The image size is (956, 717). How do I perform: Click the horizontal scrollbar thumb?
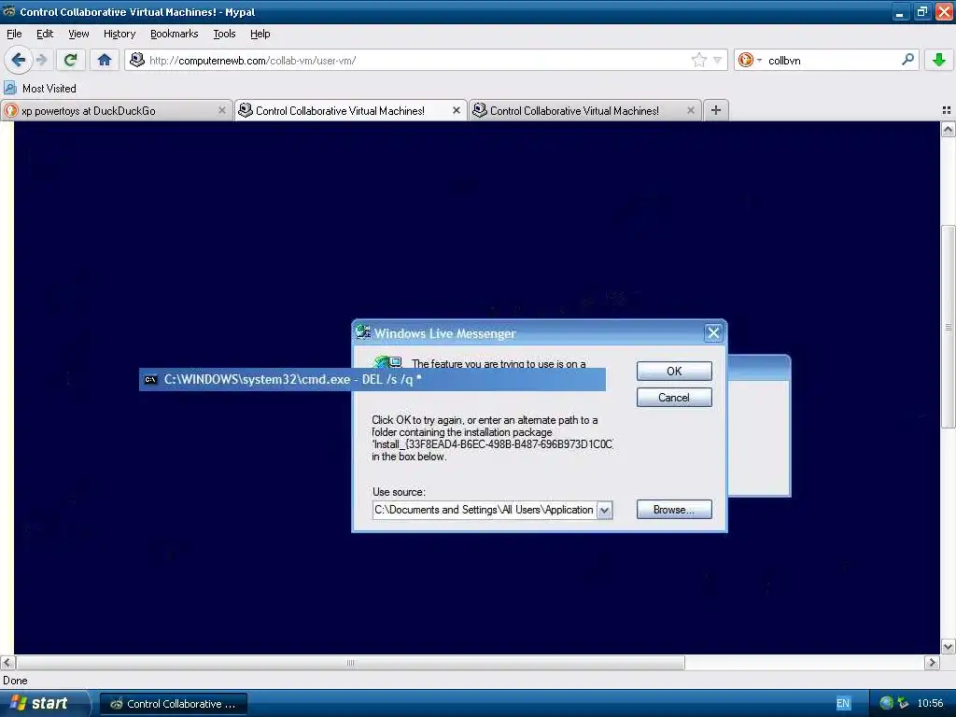(351, 663)
